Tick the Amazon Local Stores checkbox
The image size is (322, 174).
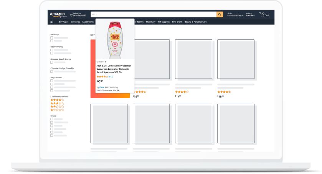click(x=51, y=62)
